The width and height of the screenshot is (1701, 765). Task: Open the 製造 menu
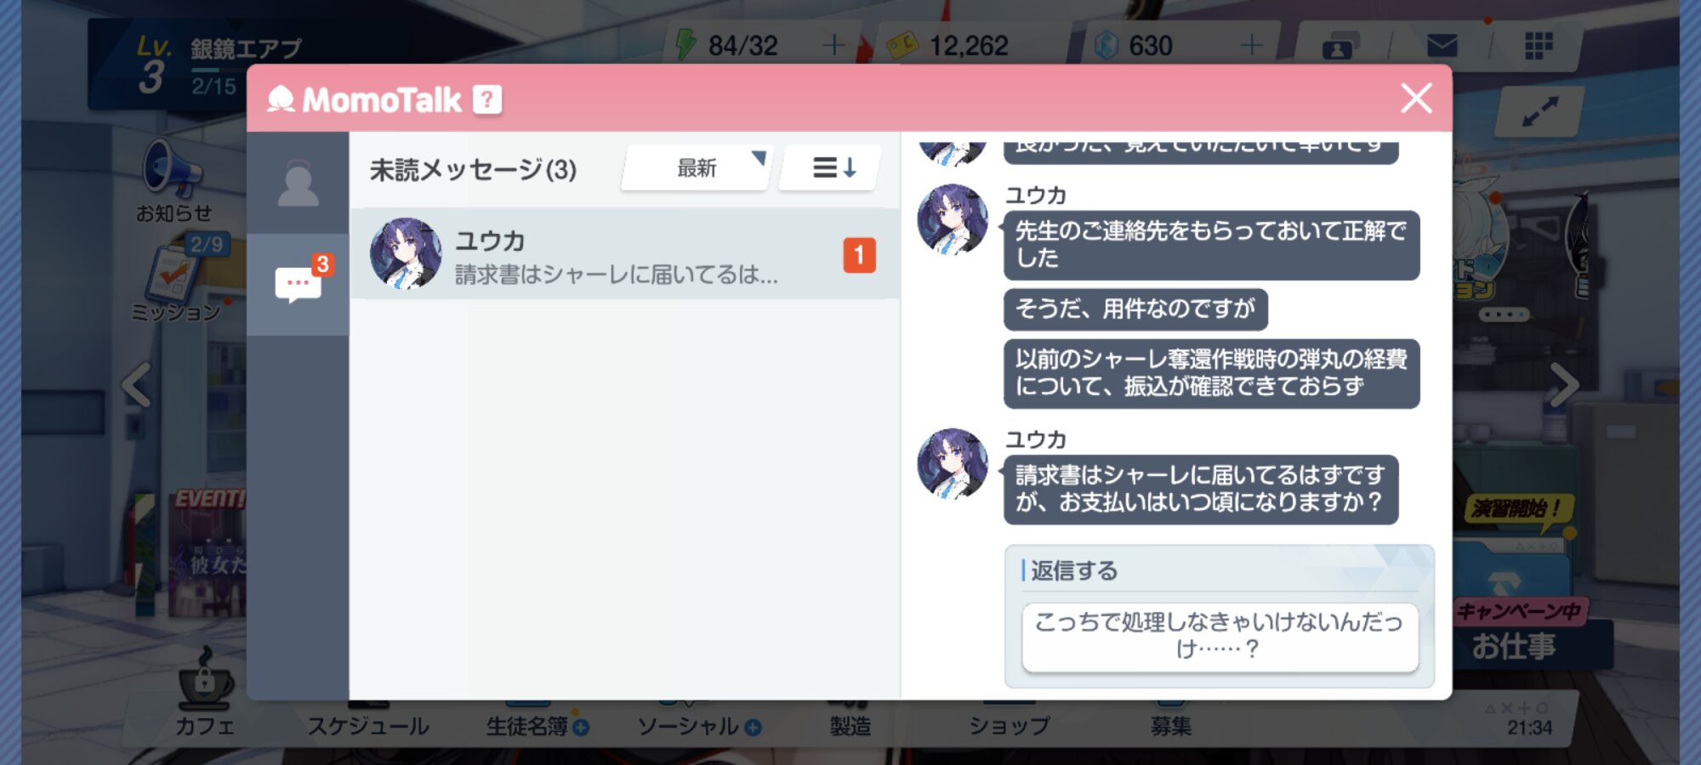(x=850, y=726)
